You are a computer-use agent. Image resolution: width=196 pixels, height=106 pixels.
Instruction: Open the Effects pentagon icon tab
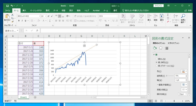(x=161, y=48)
